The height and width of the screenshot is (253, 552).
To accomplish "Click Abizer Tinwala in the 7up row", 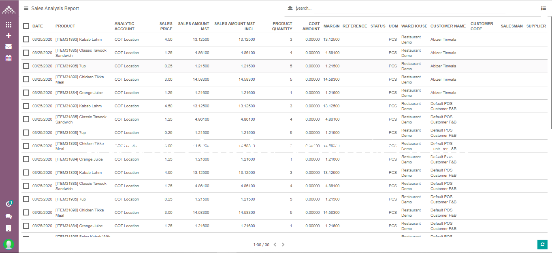I will coord(443,66).
